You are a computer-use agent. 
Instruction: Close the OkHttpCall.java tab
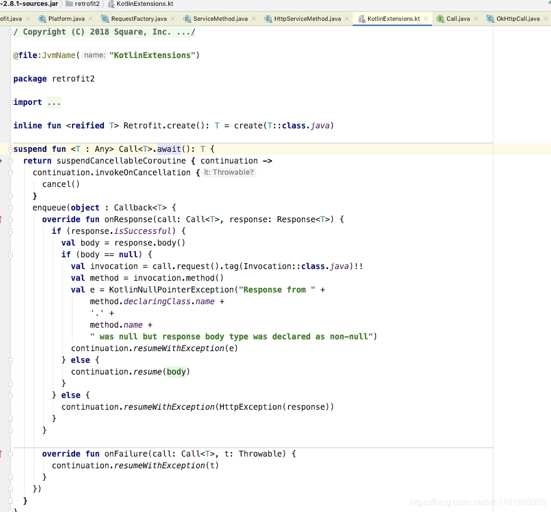coord(546,19)
